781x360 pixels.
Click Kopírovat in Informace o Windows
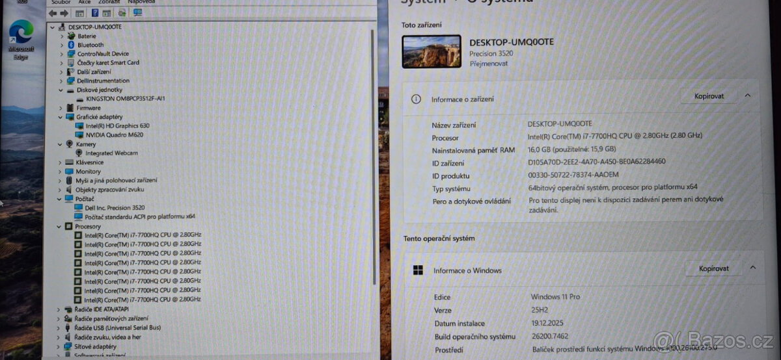coord(713,268)
